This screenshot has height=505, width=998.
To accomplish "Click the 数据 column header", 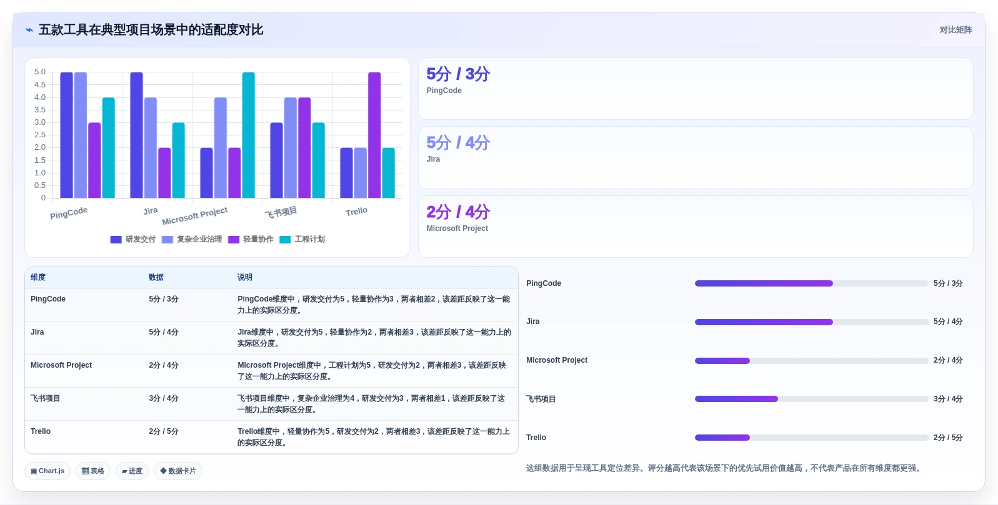I will (x=156, y=277).
